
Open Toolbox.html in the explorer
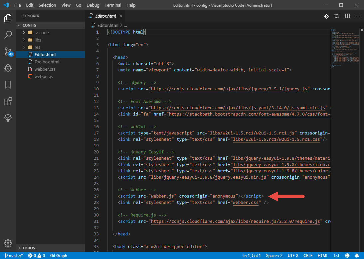pos(50,62)
